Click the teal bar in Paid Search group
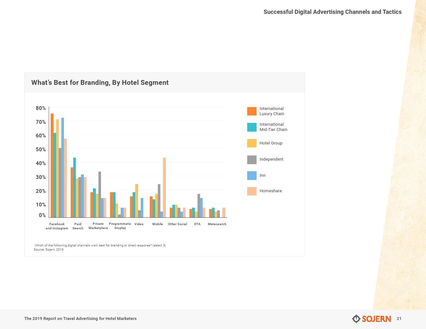Image resolution: width=426 pixels, height=329 pixels. pos(75,187)
